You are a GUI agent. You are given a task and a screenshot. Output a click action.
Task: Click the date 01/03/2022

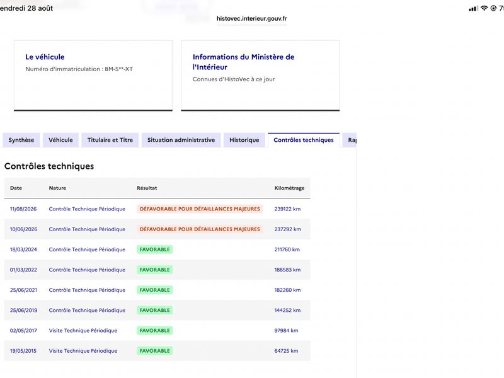pos(23,270)
